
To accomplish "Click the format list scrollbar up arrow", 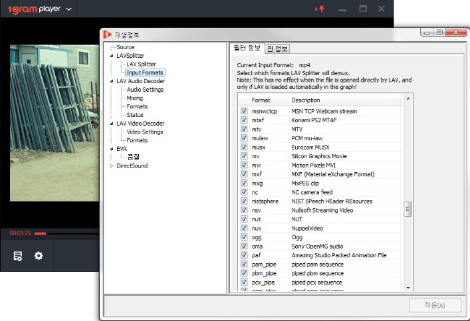I will coord(408,98).
